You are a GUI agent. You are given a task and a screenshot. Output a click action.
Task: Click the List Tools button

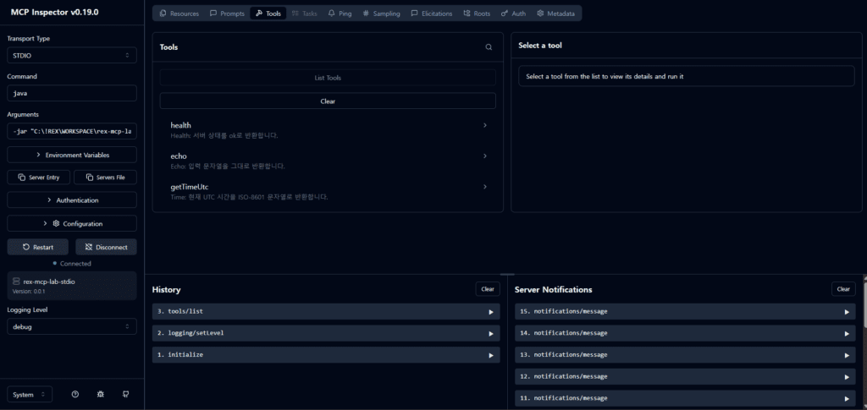click(328, 78)
